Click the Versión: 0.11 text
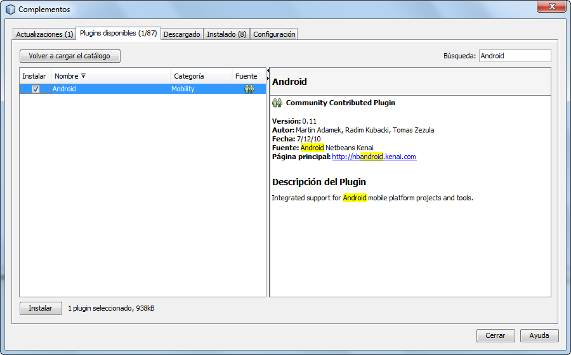The height and width of the screenshot is (355, 571). pyautogui.click(x=294, y=121)
